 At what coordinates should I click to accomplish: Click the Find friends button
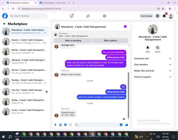146,16
